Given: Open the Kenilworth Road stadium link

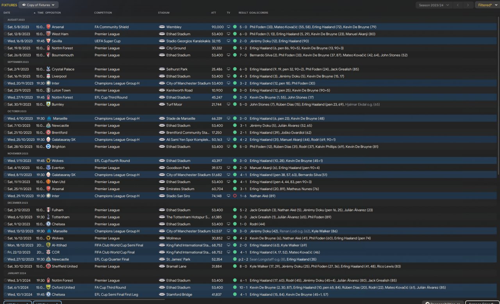Looking at the screenshot, I should (179, 90).
